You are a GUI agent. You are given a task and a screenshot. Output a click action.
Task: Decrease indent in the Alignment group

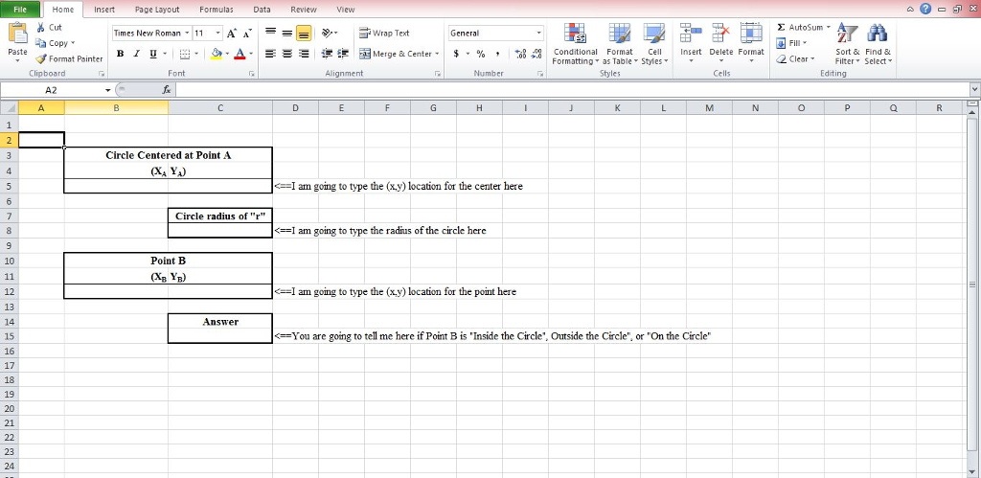[x=327, y=54]
